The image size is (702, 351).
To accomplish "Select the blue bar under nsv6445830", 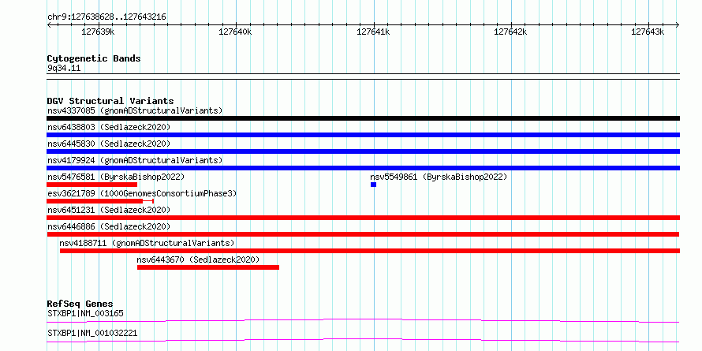I will (x=363, y=151).
